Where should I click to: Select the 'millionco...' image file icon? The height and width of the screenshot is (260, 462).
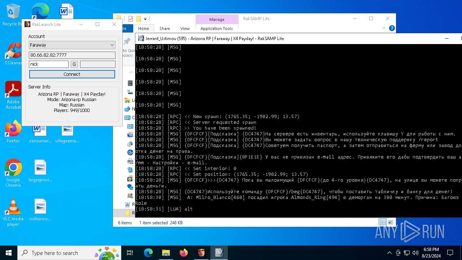40,210
